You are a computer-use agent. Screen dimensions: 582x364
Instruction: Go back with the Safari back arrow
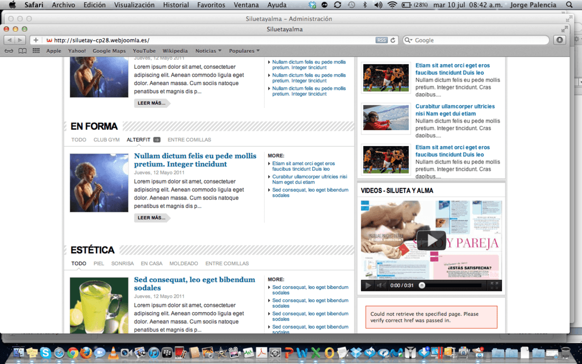tap(10, 40)
